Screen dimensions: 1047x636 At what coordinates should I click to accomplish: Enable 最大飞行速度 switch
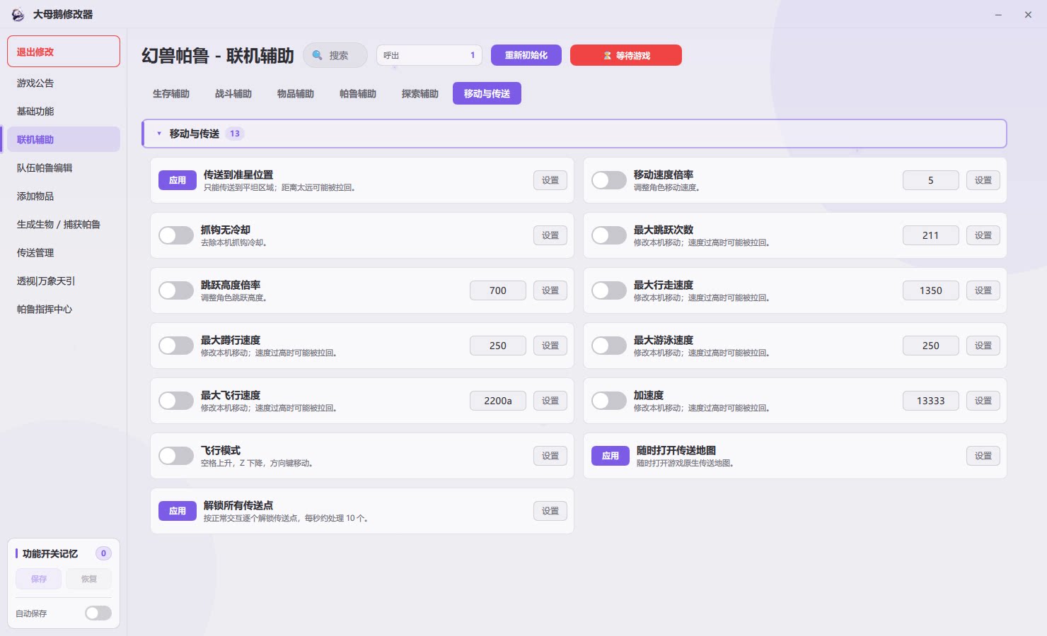click(x=176, y=401)
